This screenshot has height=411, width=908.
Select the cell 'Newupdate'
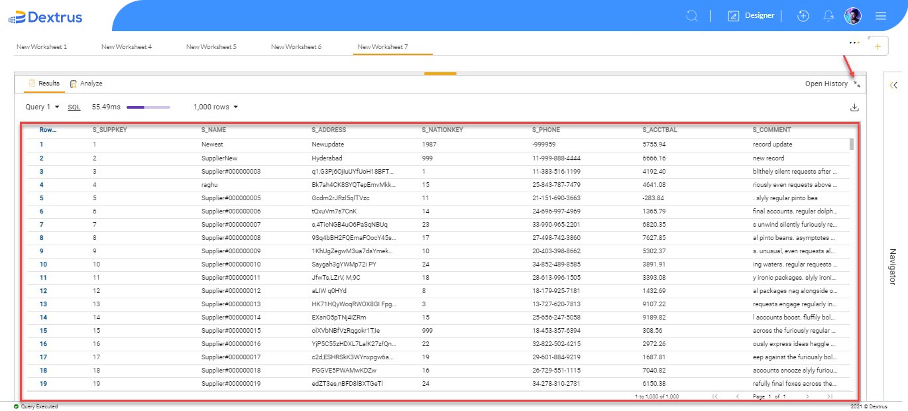(x=328, y=144)
